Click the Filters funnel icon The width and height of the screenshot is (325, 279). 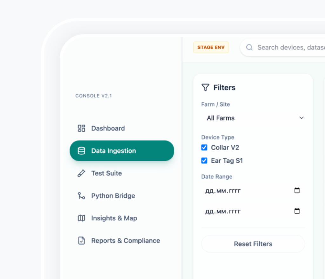[x=205, y=88]
